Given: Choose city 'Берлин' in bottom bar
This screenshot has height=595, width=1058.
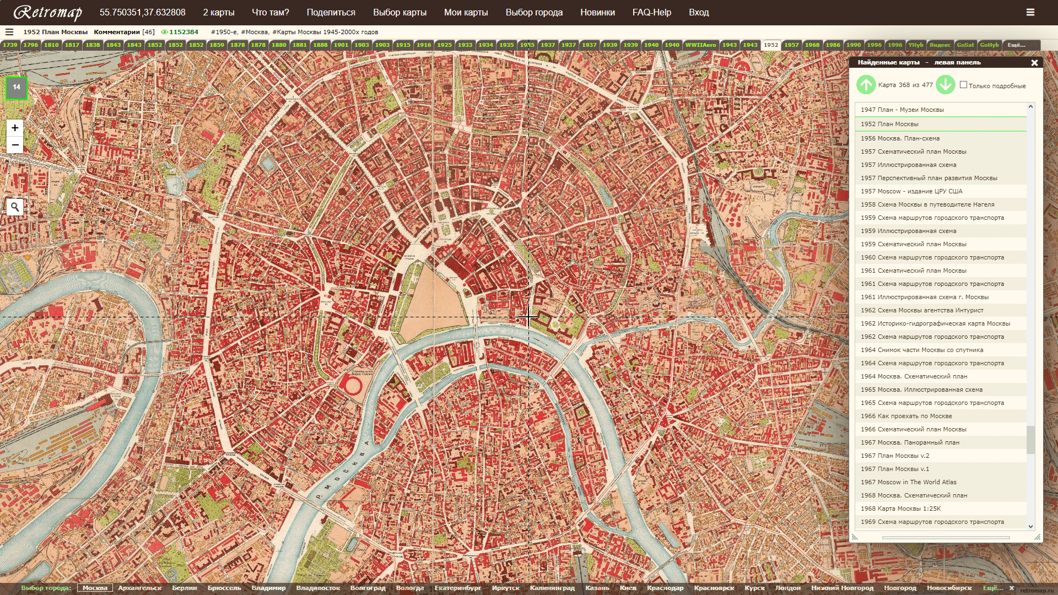Looking at the screenshot, I should point(184,588).
